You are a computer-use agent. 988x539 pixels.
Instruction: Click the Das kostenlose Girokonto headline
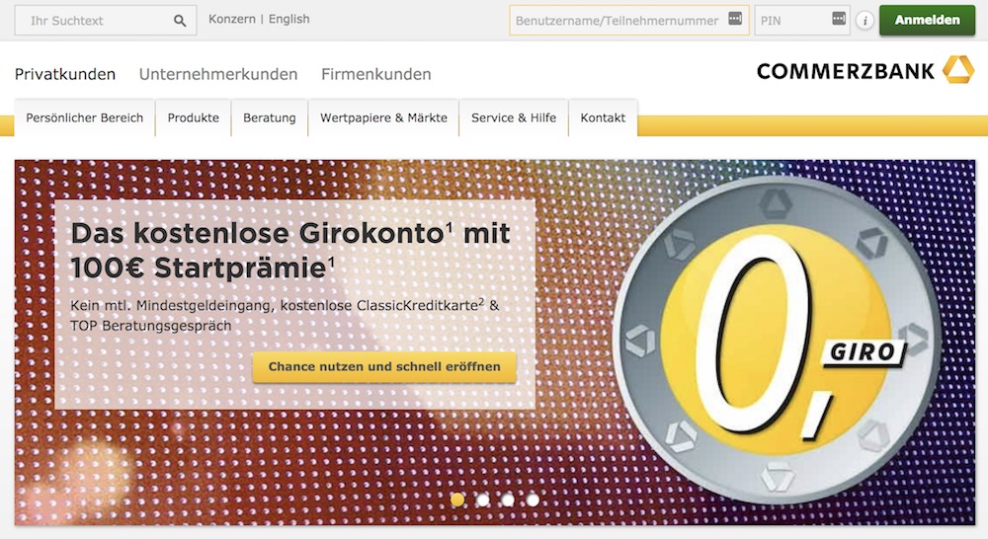tap(290, 251)
